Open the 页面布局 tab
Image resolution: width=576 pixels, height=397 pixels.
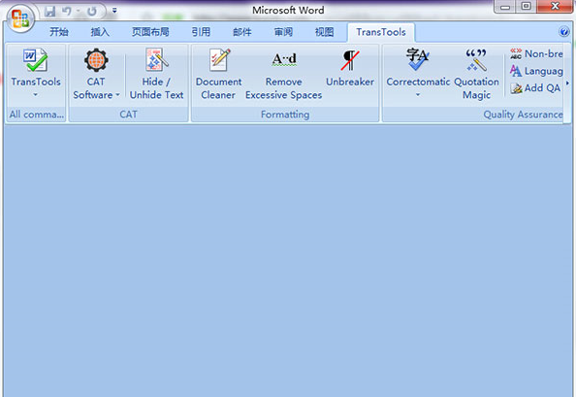tap(150, 32)
